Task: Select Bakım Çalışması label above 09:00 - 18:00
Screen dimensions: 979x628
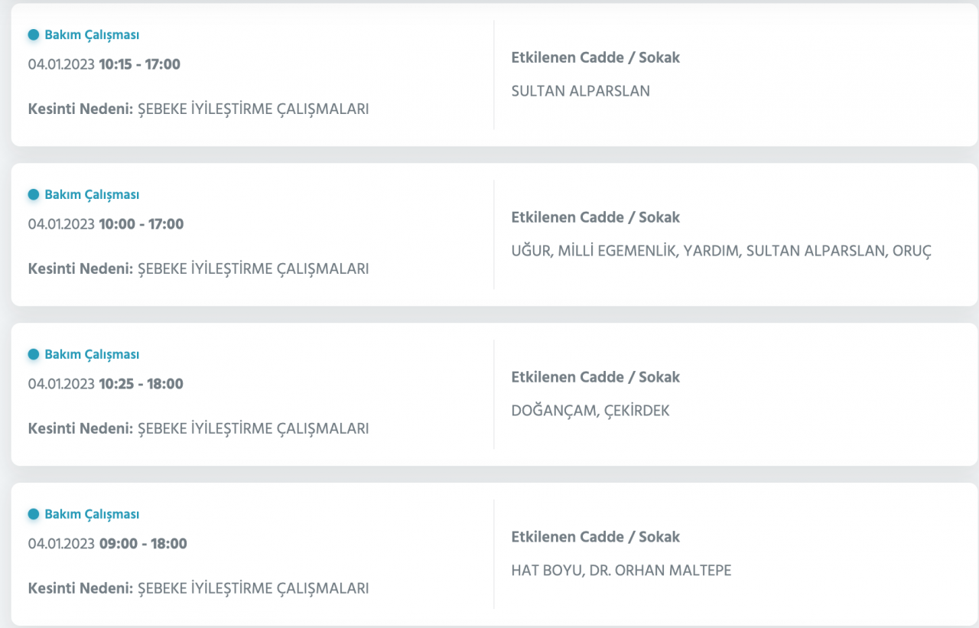Action: [x=92, y=514]
